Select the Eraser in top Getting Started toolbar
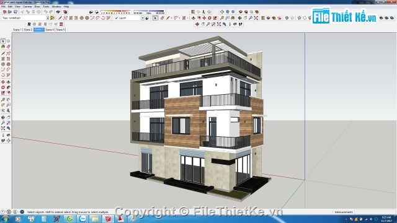 [163, 18]
